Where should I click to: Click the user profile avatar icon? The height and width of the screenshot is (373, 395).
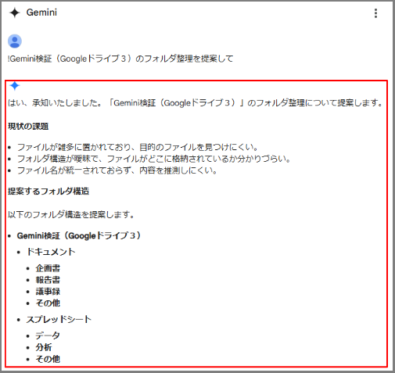(15, 41)
